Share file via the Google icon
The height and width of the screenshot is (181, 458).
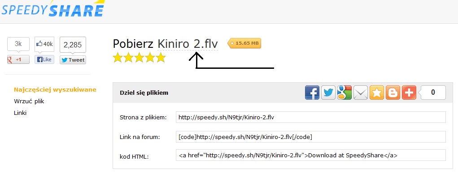[x=345, y=93]
